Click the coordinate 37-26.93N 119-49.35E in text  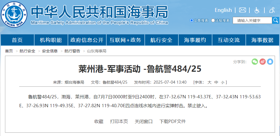coord(50,106)
